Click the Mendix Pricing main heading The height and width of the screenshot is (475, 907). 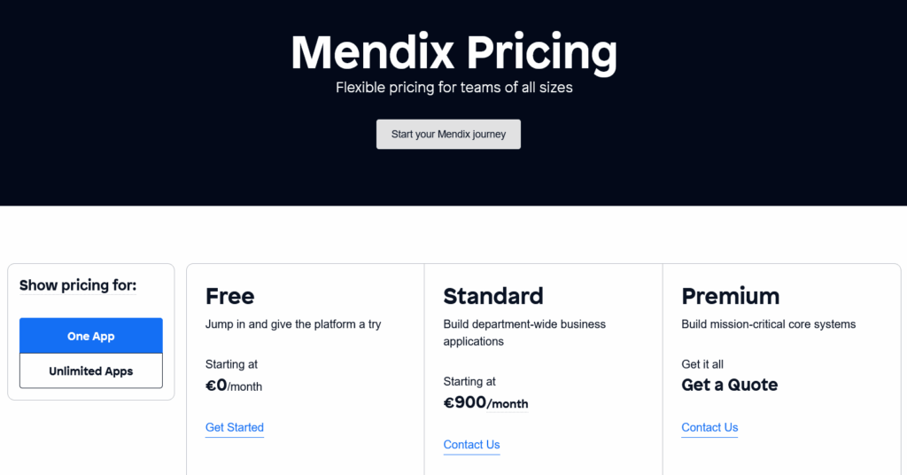click(453, 52)
